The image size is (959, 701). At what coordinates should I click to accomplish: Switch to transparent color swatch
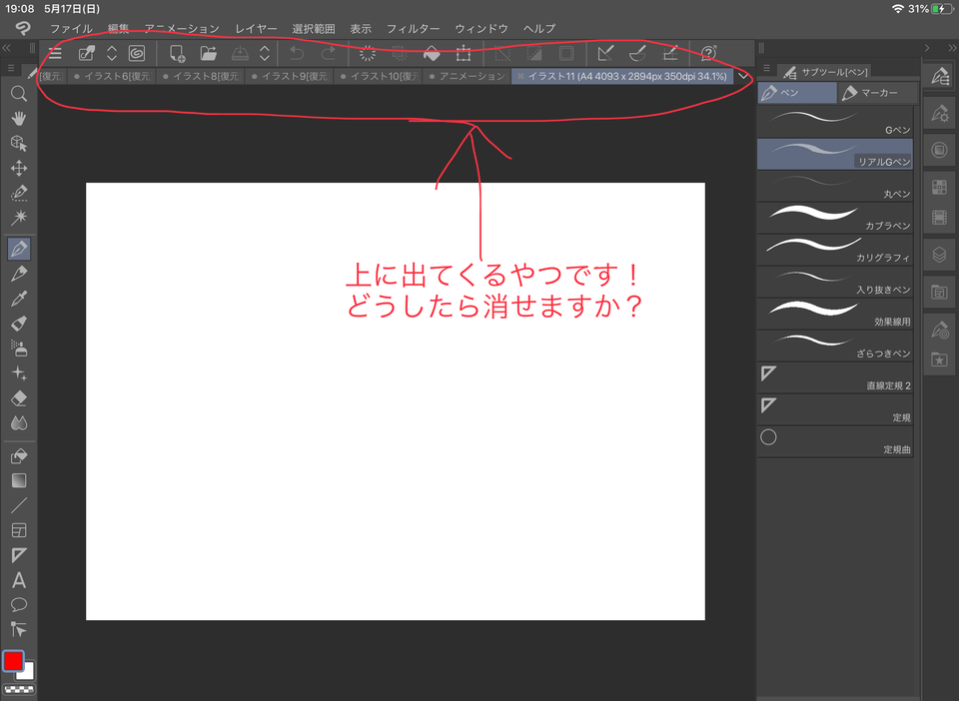(18, 689)
